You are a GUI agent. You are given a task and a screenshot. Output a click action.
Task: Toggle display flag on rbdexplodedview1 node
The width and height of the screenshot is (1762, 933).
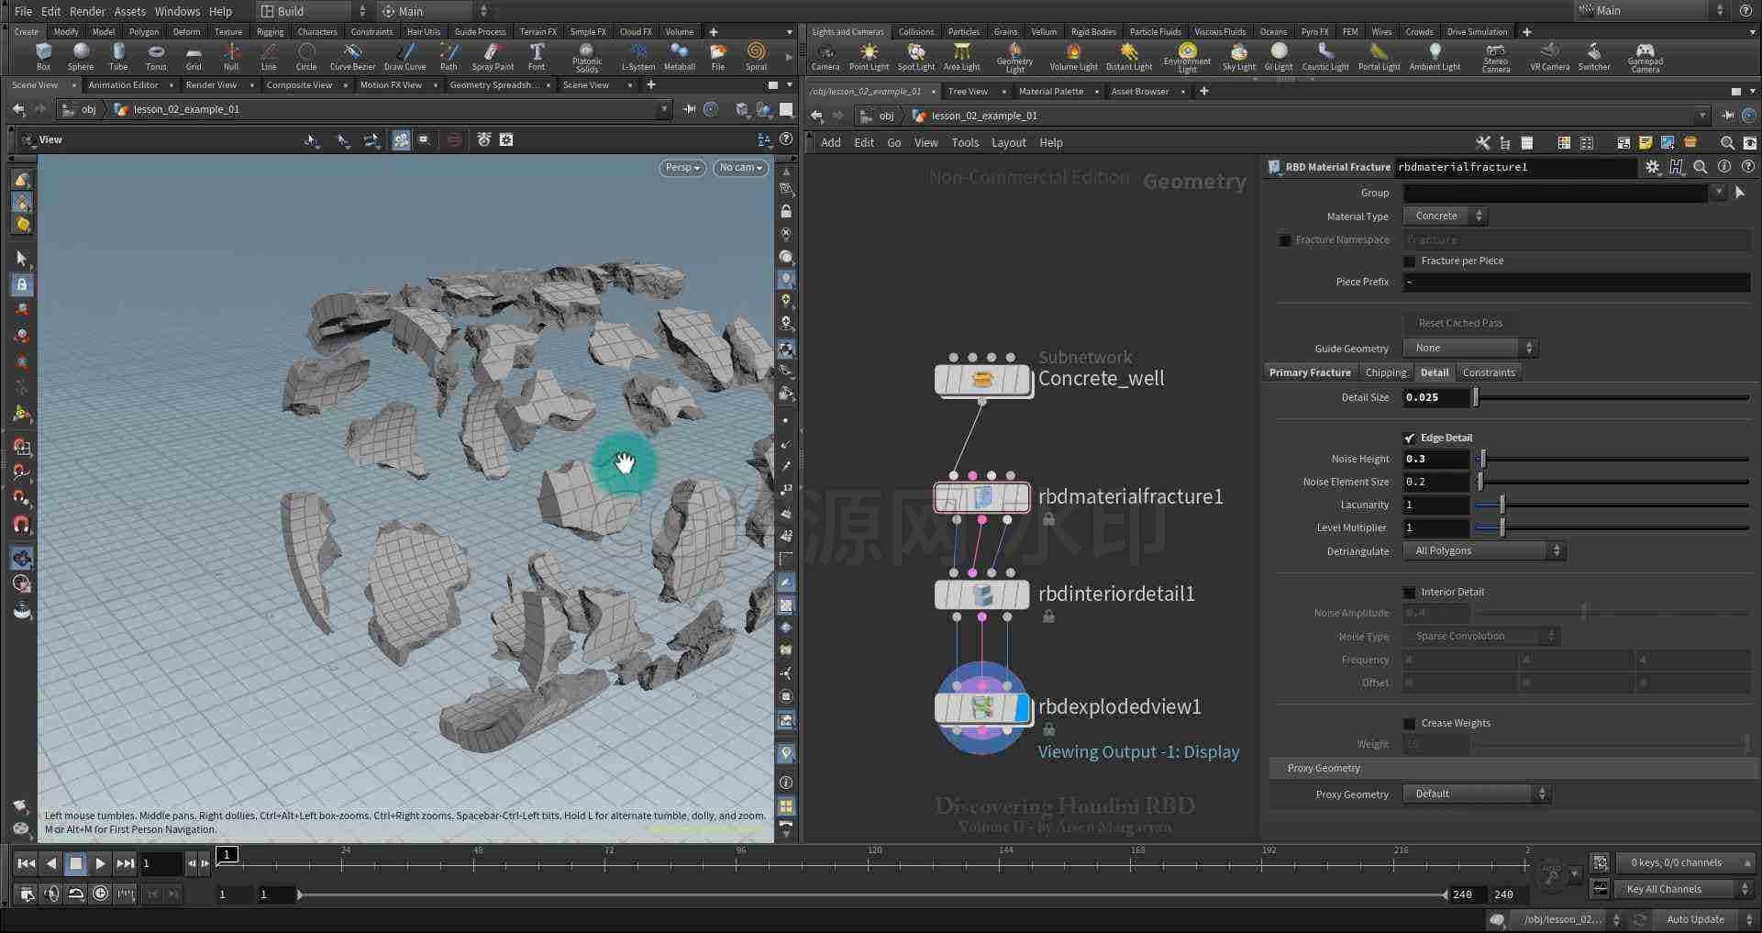tap(1023, 708)
